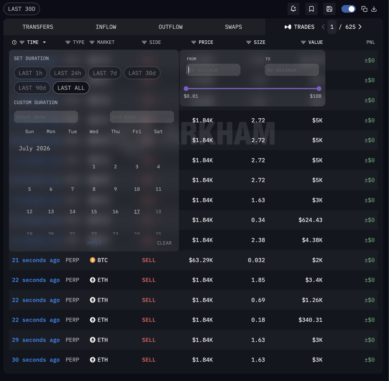The height and width of the screenshot is (381, 389).
Task: Select the LAST 90d duration
Action: (32, 88)
